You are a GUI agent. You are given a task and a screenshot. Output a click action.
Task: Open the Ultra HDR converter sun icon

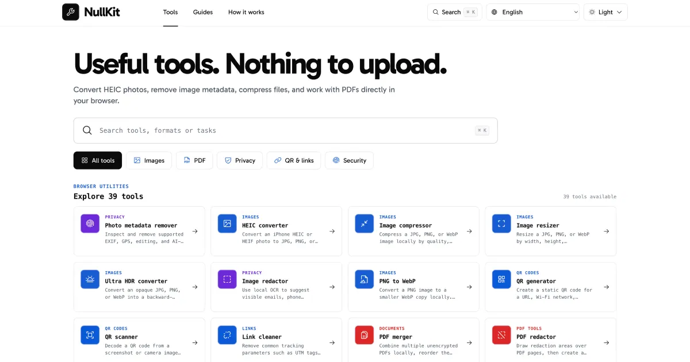pyautogui.click(x=90, y=279)
